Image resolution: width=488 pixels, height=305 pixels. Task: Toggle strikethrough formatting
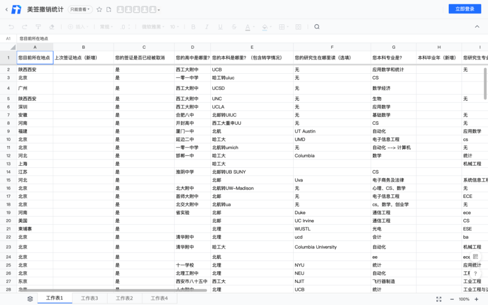click(x=234, y=27)
